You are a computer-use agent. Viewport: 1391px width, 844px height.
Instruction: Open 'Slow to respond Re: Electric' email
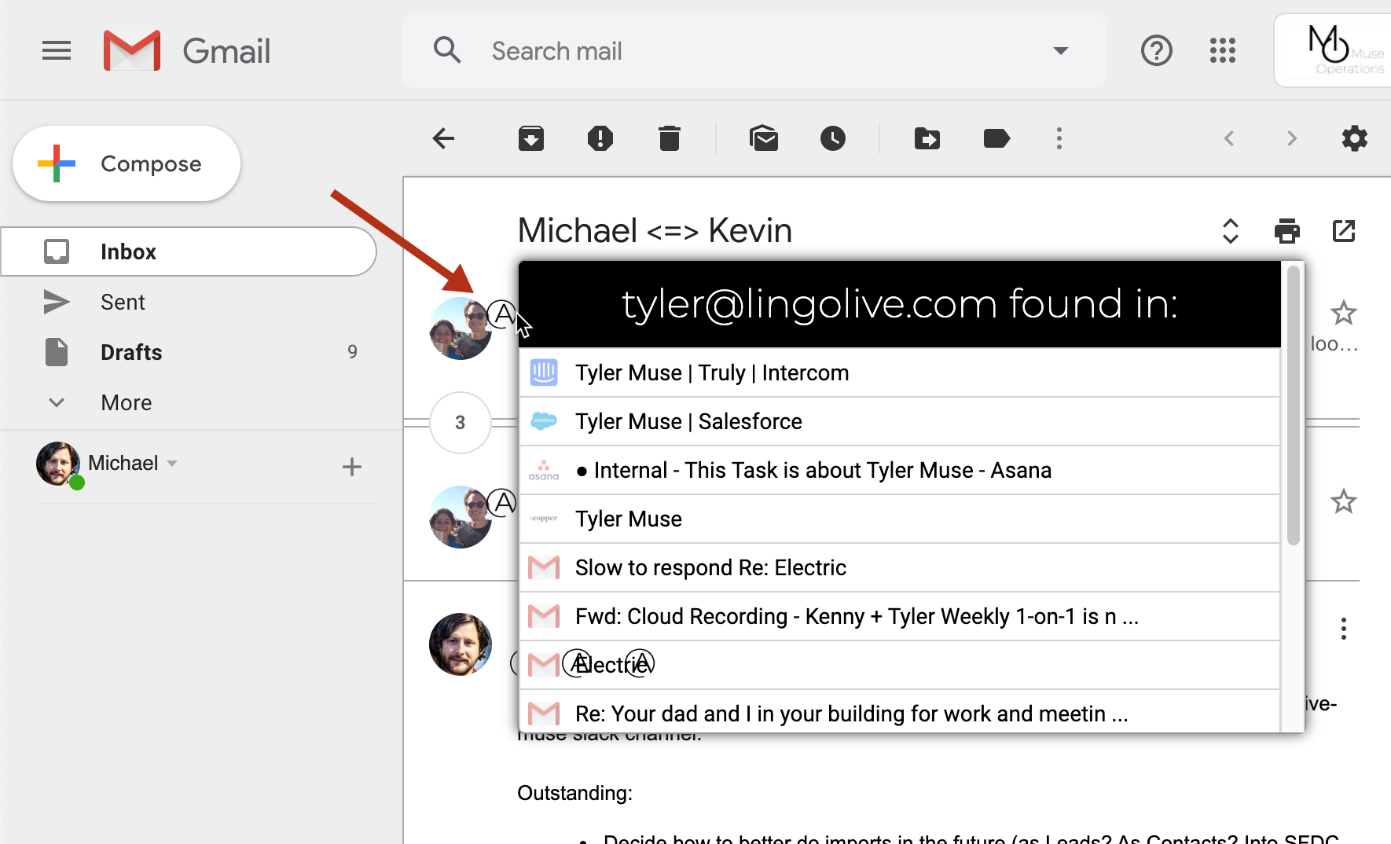click(900, 567)
